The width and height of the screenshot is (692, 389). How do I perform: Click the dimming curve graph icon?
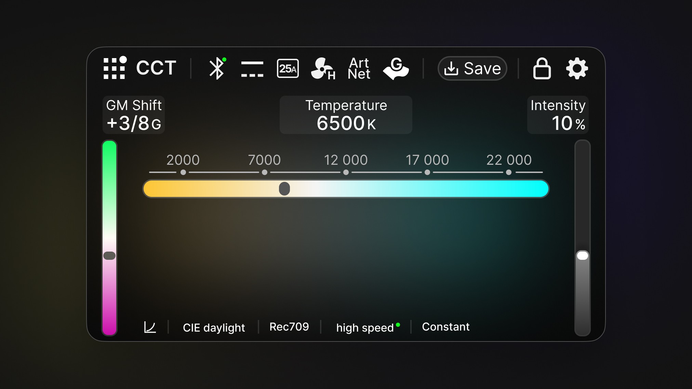[150, 327]
